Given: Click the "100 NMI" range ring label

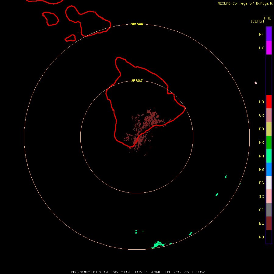Looking at the screenshot, I should (137, 24).
